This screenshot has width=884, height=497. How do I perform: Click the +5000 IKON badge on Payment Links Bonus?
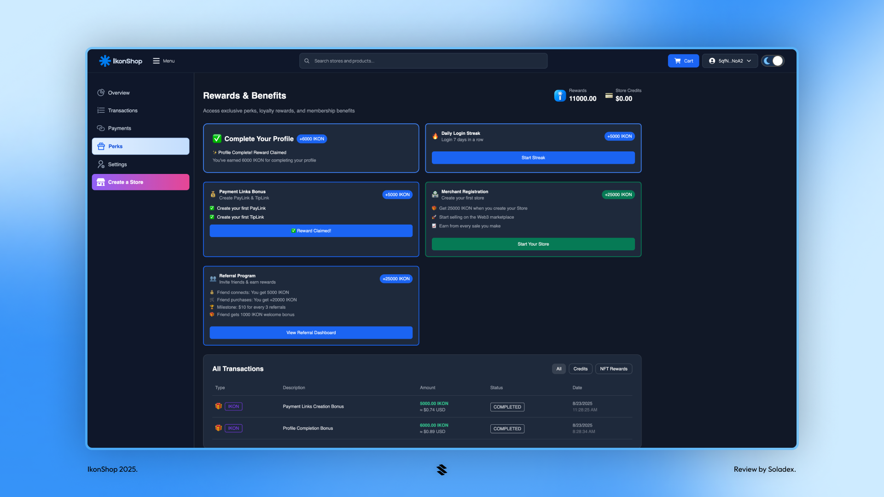click(397, 195)
